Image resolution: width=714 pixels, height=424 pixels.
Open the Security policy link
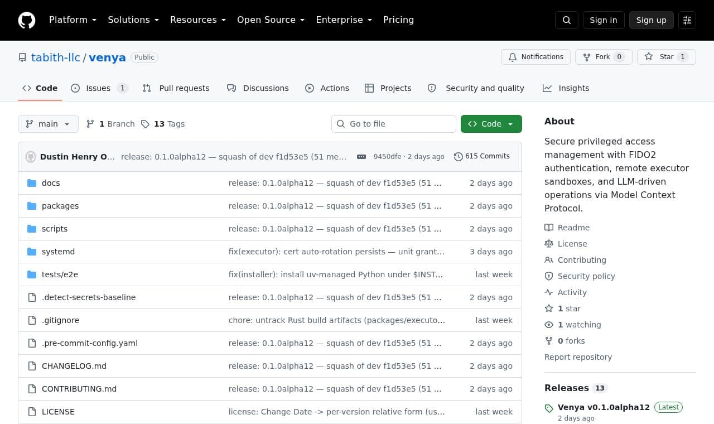pyautogui.click(x=580, y=276)
